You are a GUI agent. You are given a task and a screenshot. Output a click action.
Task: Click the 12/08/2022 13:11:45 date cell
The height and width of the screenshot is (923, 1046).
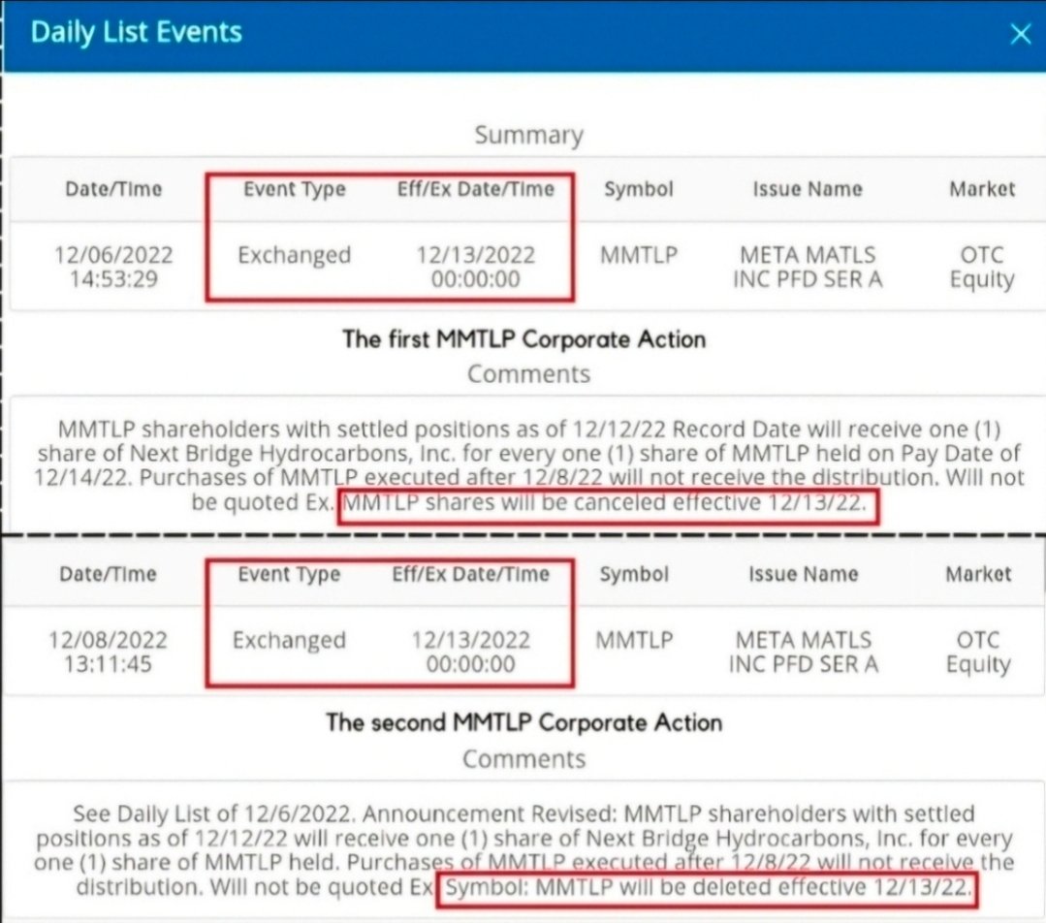tap(108, 652)
